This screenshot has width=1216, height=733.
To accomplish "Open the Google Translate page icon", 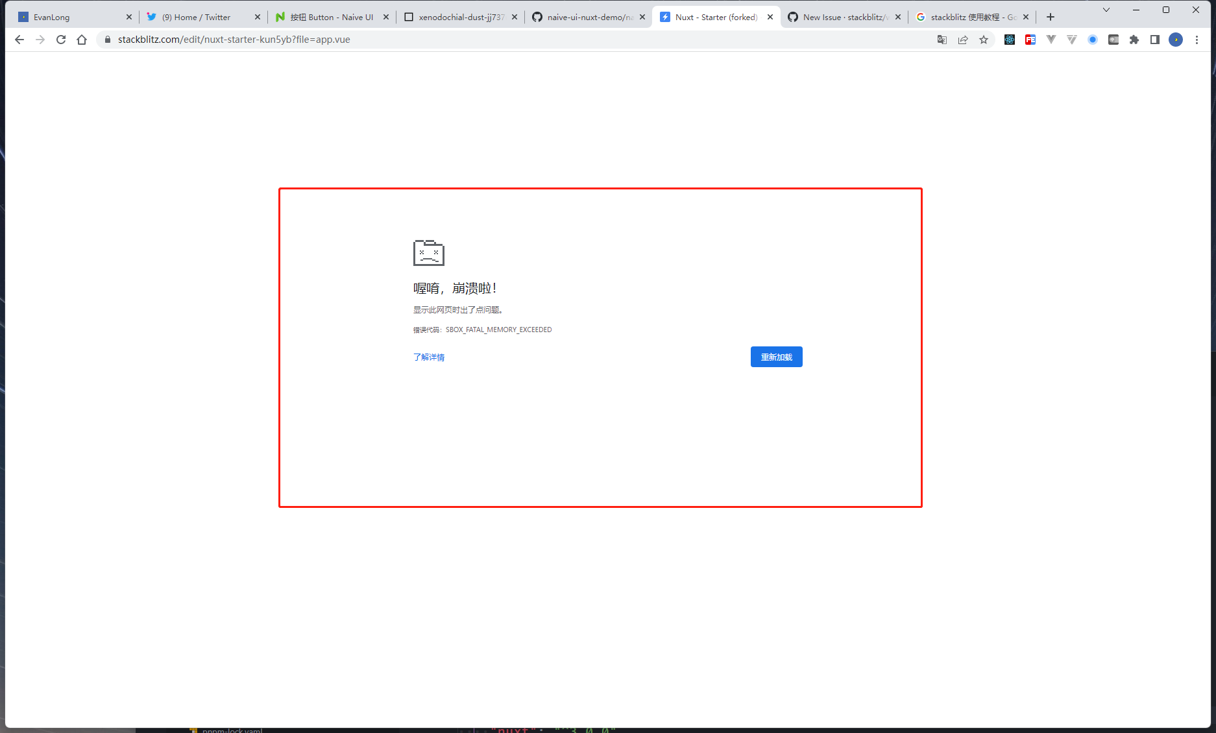I will pos(942,40).
